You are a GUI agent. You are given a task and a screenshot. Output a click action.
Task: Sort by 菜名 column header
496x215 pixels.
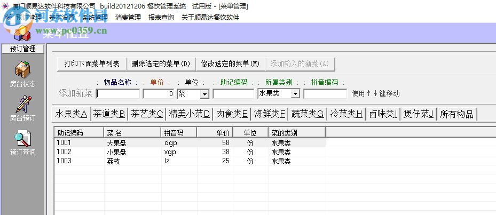tap(132, 132)
